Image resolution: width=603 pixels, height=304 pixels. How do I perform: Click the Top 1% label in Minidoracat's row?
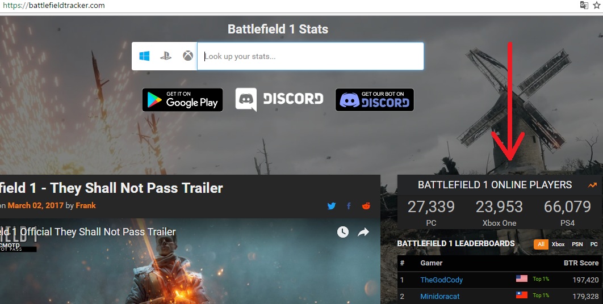click(x=541, y=295)
